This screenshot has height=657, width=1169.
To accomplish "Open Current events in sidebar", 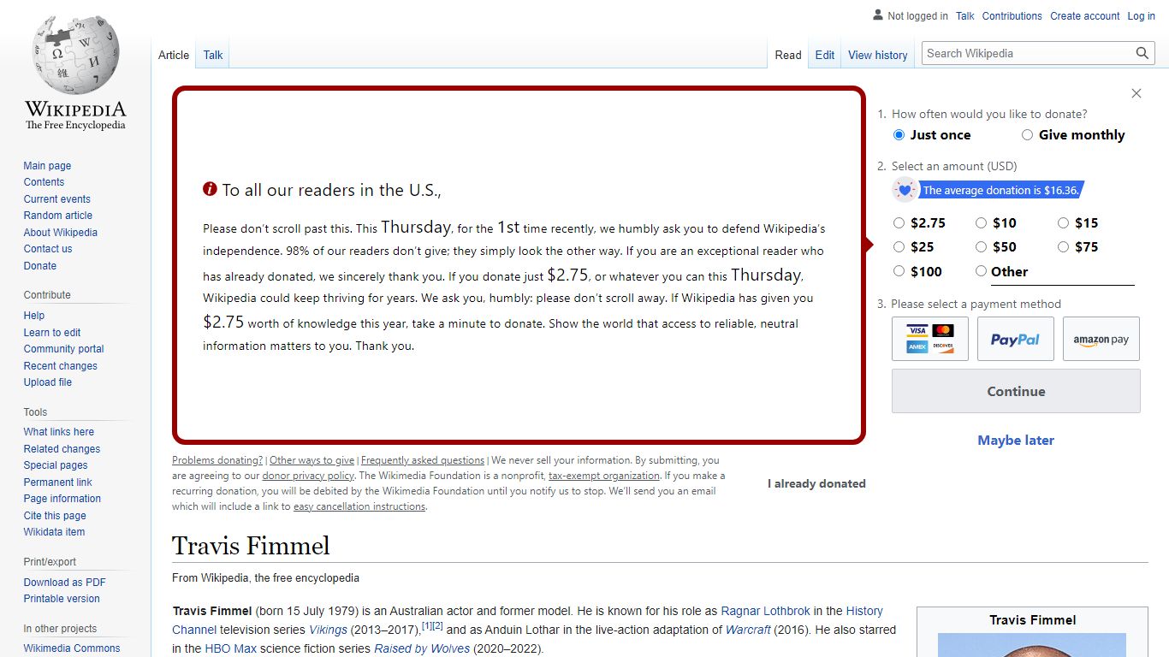I will tap(56, 199).
